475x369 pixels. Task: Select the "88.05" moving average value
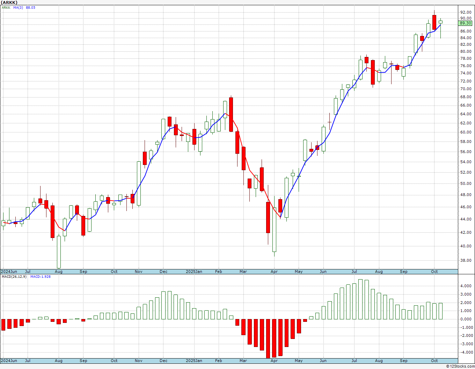coord(30,7)
